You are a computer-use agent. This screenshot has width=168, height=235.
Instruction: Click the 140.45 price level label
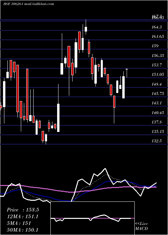tap(158, 113)
